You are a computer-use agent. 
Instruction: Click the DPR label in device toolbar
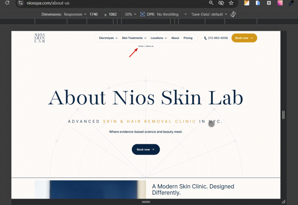coord(151,14)
